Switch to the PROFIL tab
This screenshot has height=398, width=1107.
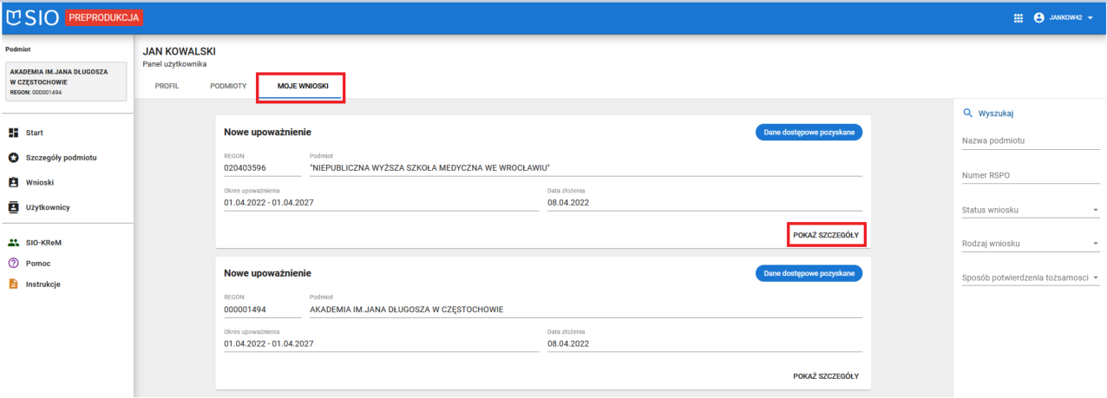tap(167, 87)
